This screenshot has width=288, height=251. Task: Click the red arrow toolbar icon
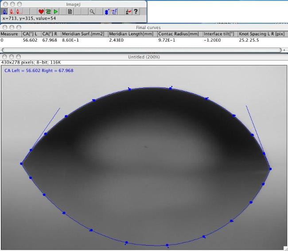(128, 12)
